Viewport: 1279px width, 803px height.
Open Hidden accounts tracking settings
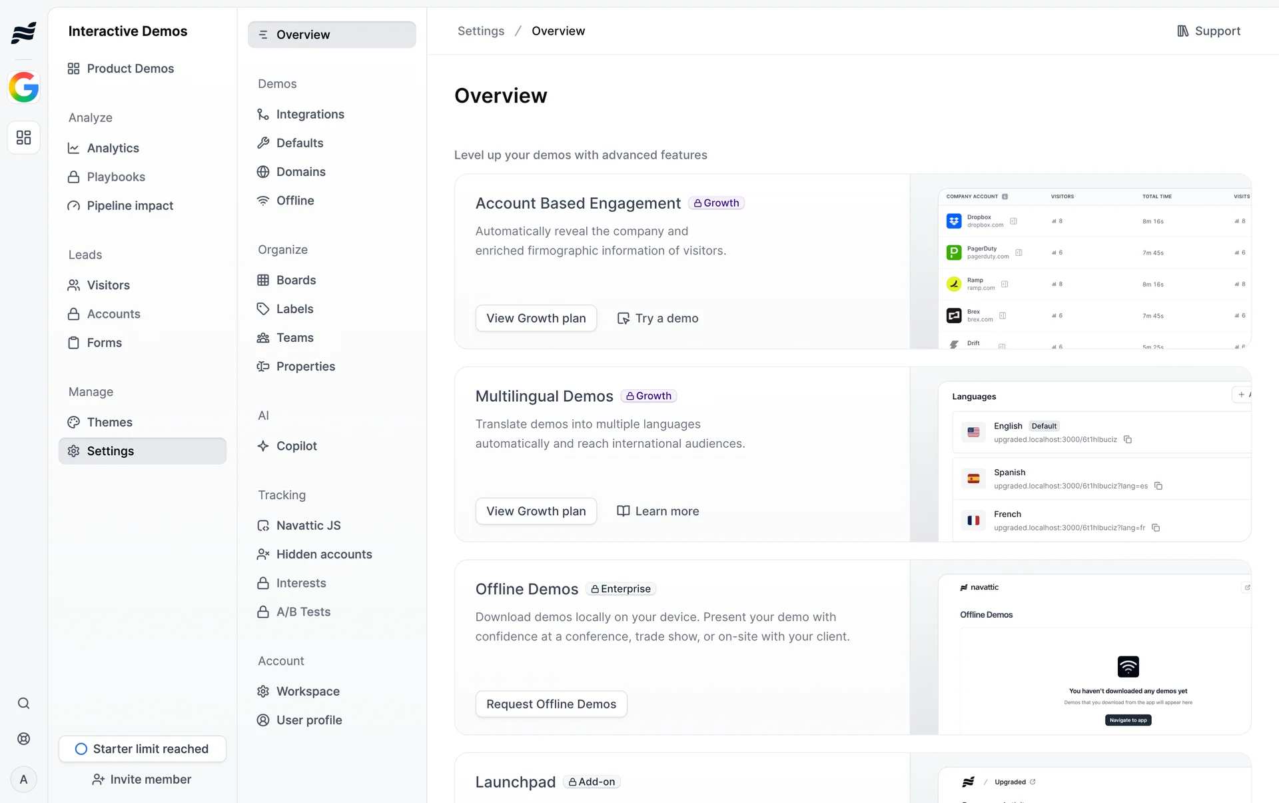point(324,554)
